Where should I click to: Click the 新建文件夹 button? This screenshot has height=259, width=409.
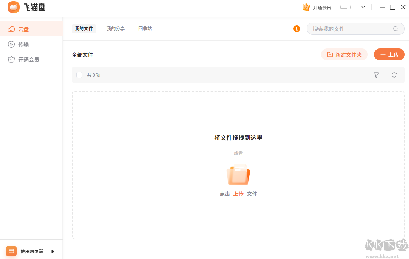344,54
